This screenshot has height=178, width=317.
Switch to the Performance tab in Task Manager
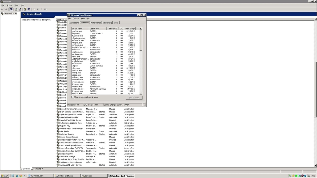pos(95,23)
